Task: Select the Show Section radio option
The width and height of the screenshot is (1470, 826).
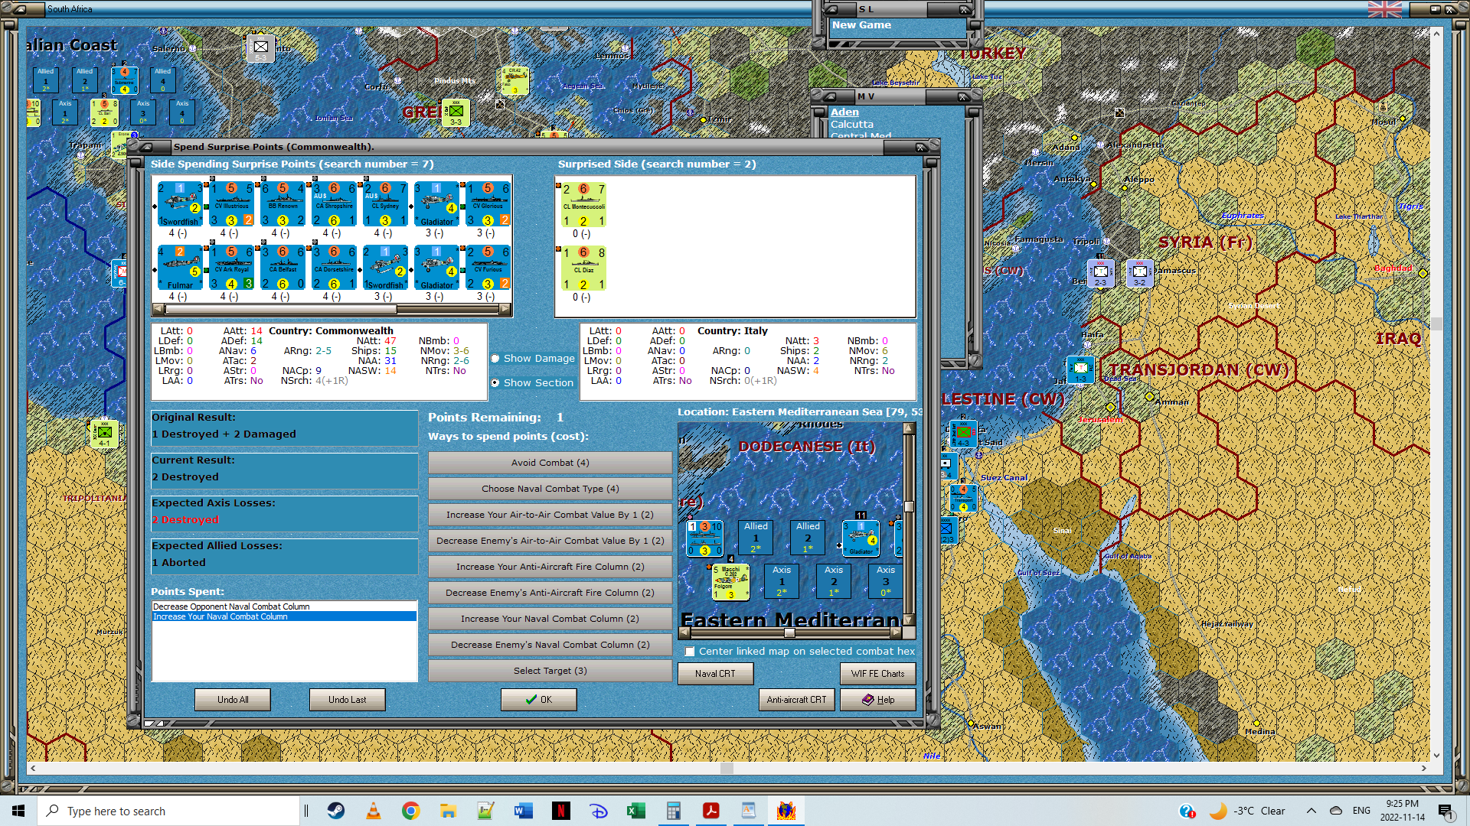Action: [x=495, y=383]
